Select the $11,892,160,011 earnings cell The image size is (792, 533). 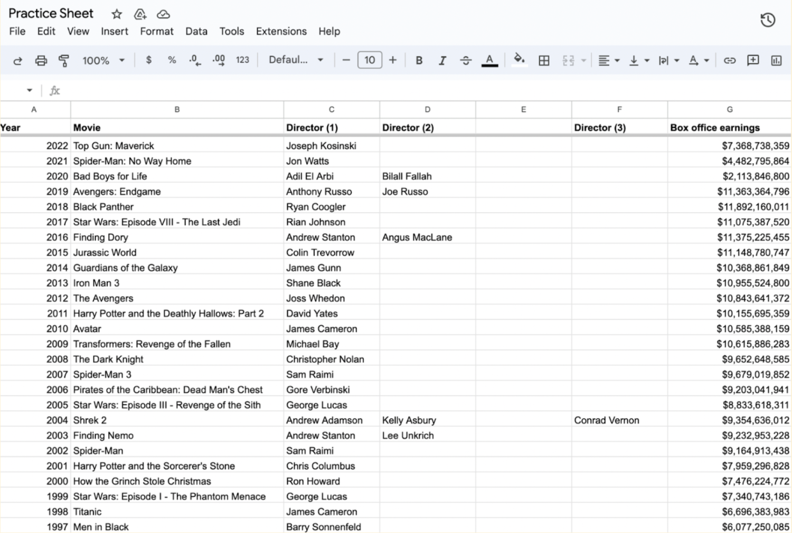click(x=730, y=207)
